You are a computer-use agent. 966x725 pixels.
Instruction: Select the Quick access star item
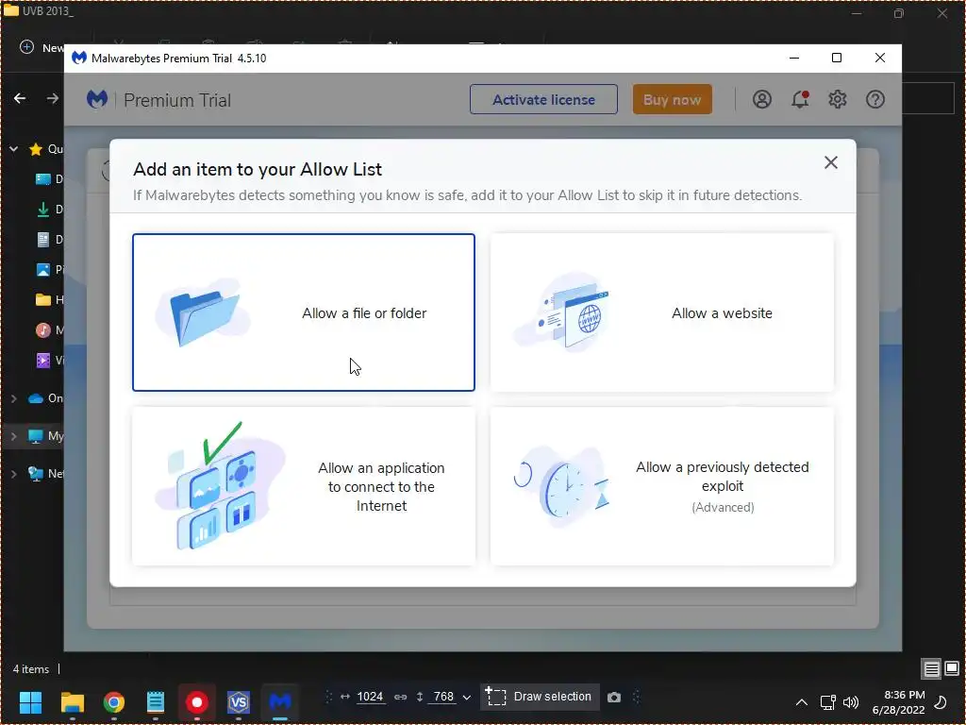click(45, 148)
